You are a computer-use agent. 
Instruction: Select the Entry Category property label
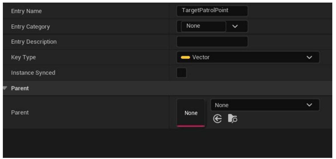point(30,27)
